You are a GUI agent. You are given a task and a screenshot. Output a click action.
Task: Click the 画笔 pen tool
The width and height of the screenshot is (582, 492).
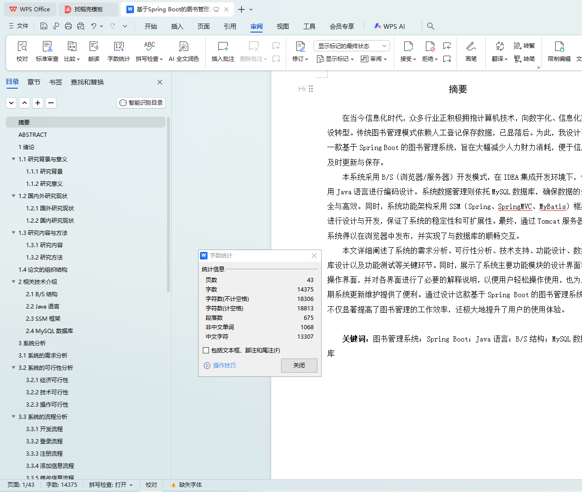pos(471,51)
